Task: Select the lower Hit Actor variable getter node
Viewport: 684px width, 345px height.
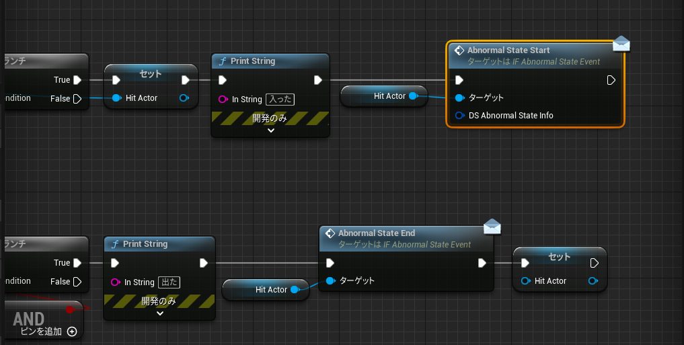Action: [266, 290]
